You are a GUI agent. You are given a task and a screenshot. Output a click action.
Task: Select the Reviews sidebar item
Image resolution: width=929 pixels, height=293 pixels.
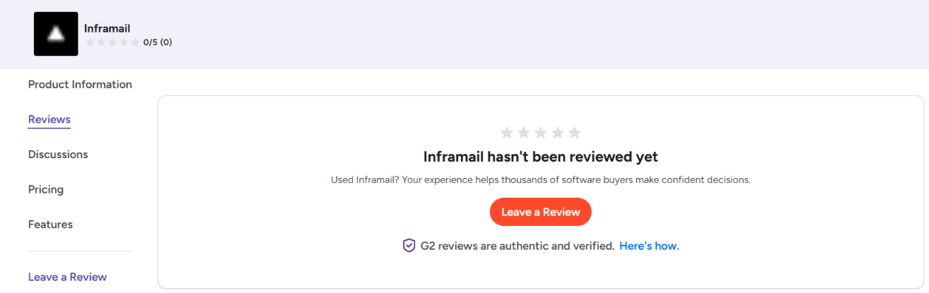pos(49,119)
